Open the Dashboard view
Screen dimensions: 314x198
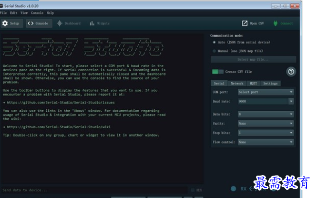pos(69,23)
